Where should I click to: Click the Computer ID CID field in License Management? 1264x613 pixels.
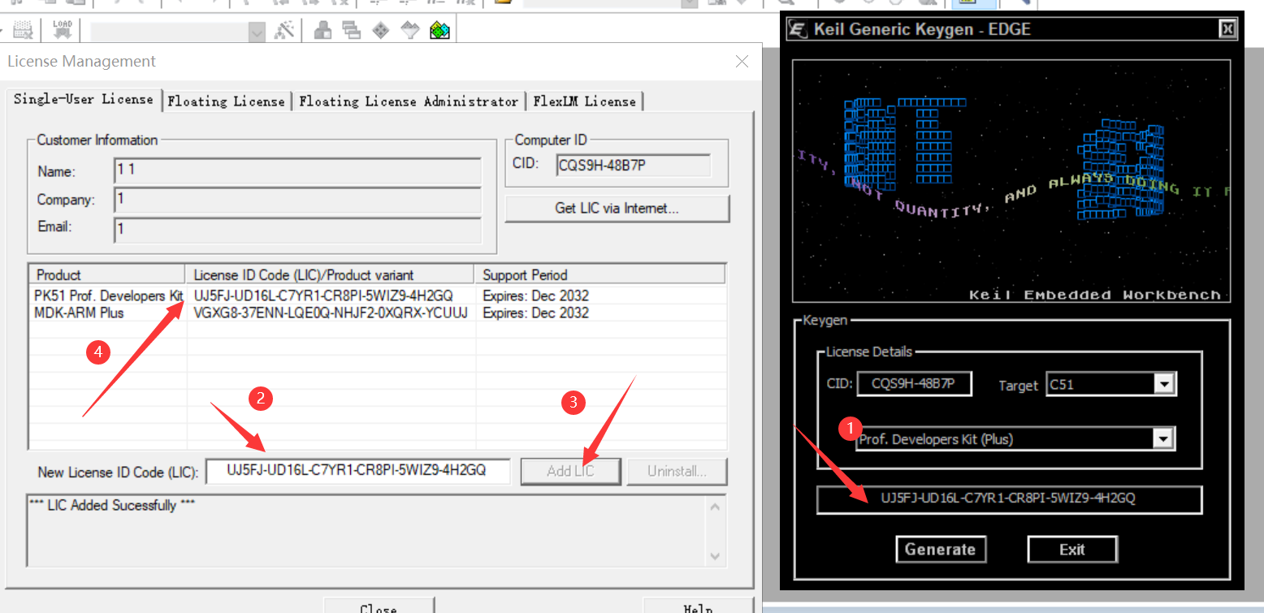pos(634,166)
